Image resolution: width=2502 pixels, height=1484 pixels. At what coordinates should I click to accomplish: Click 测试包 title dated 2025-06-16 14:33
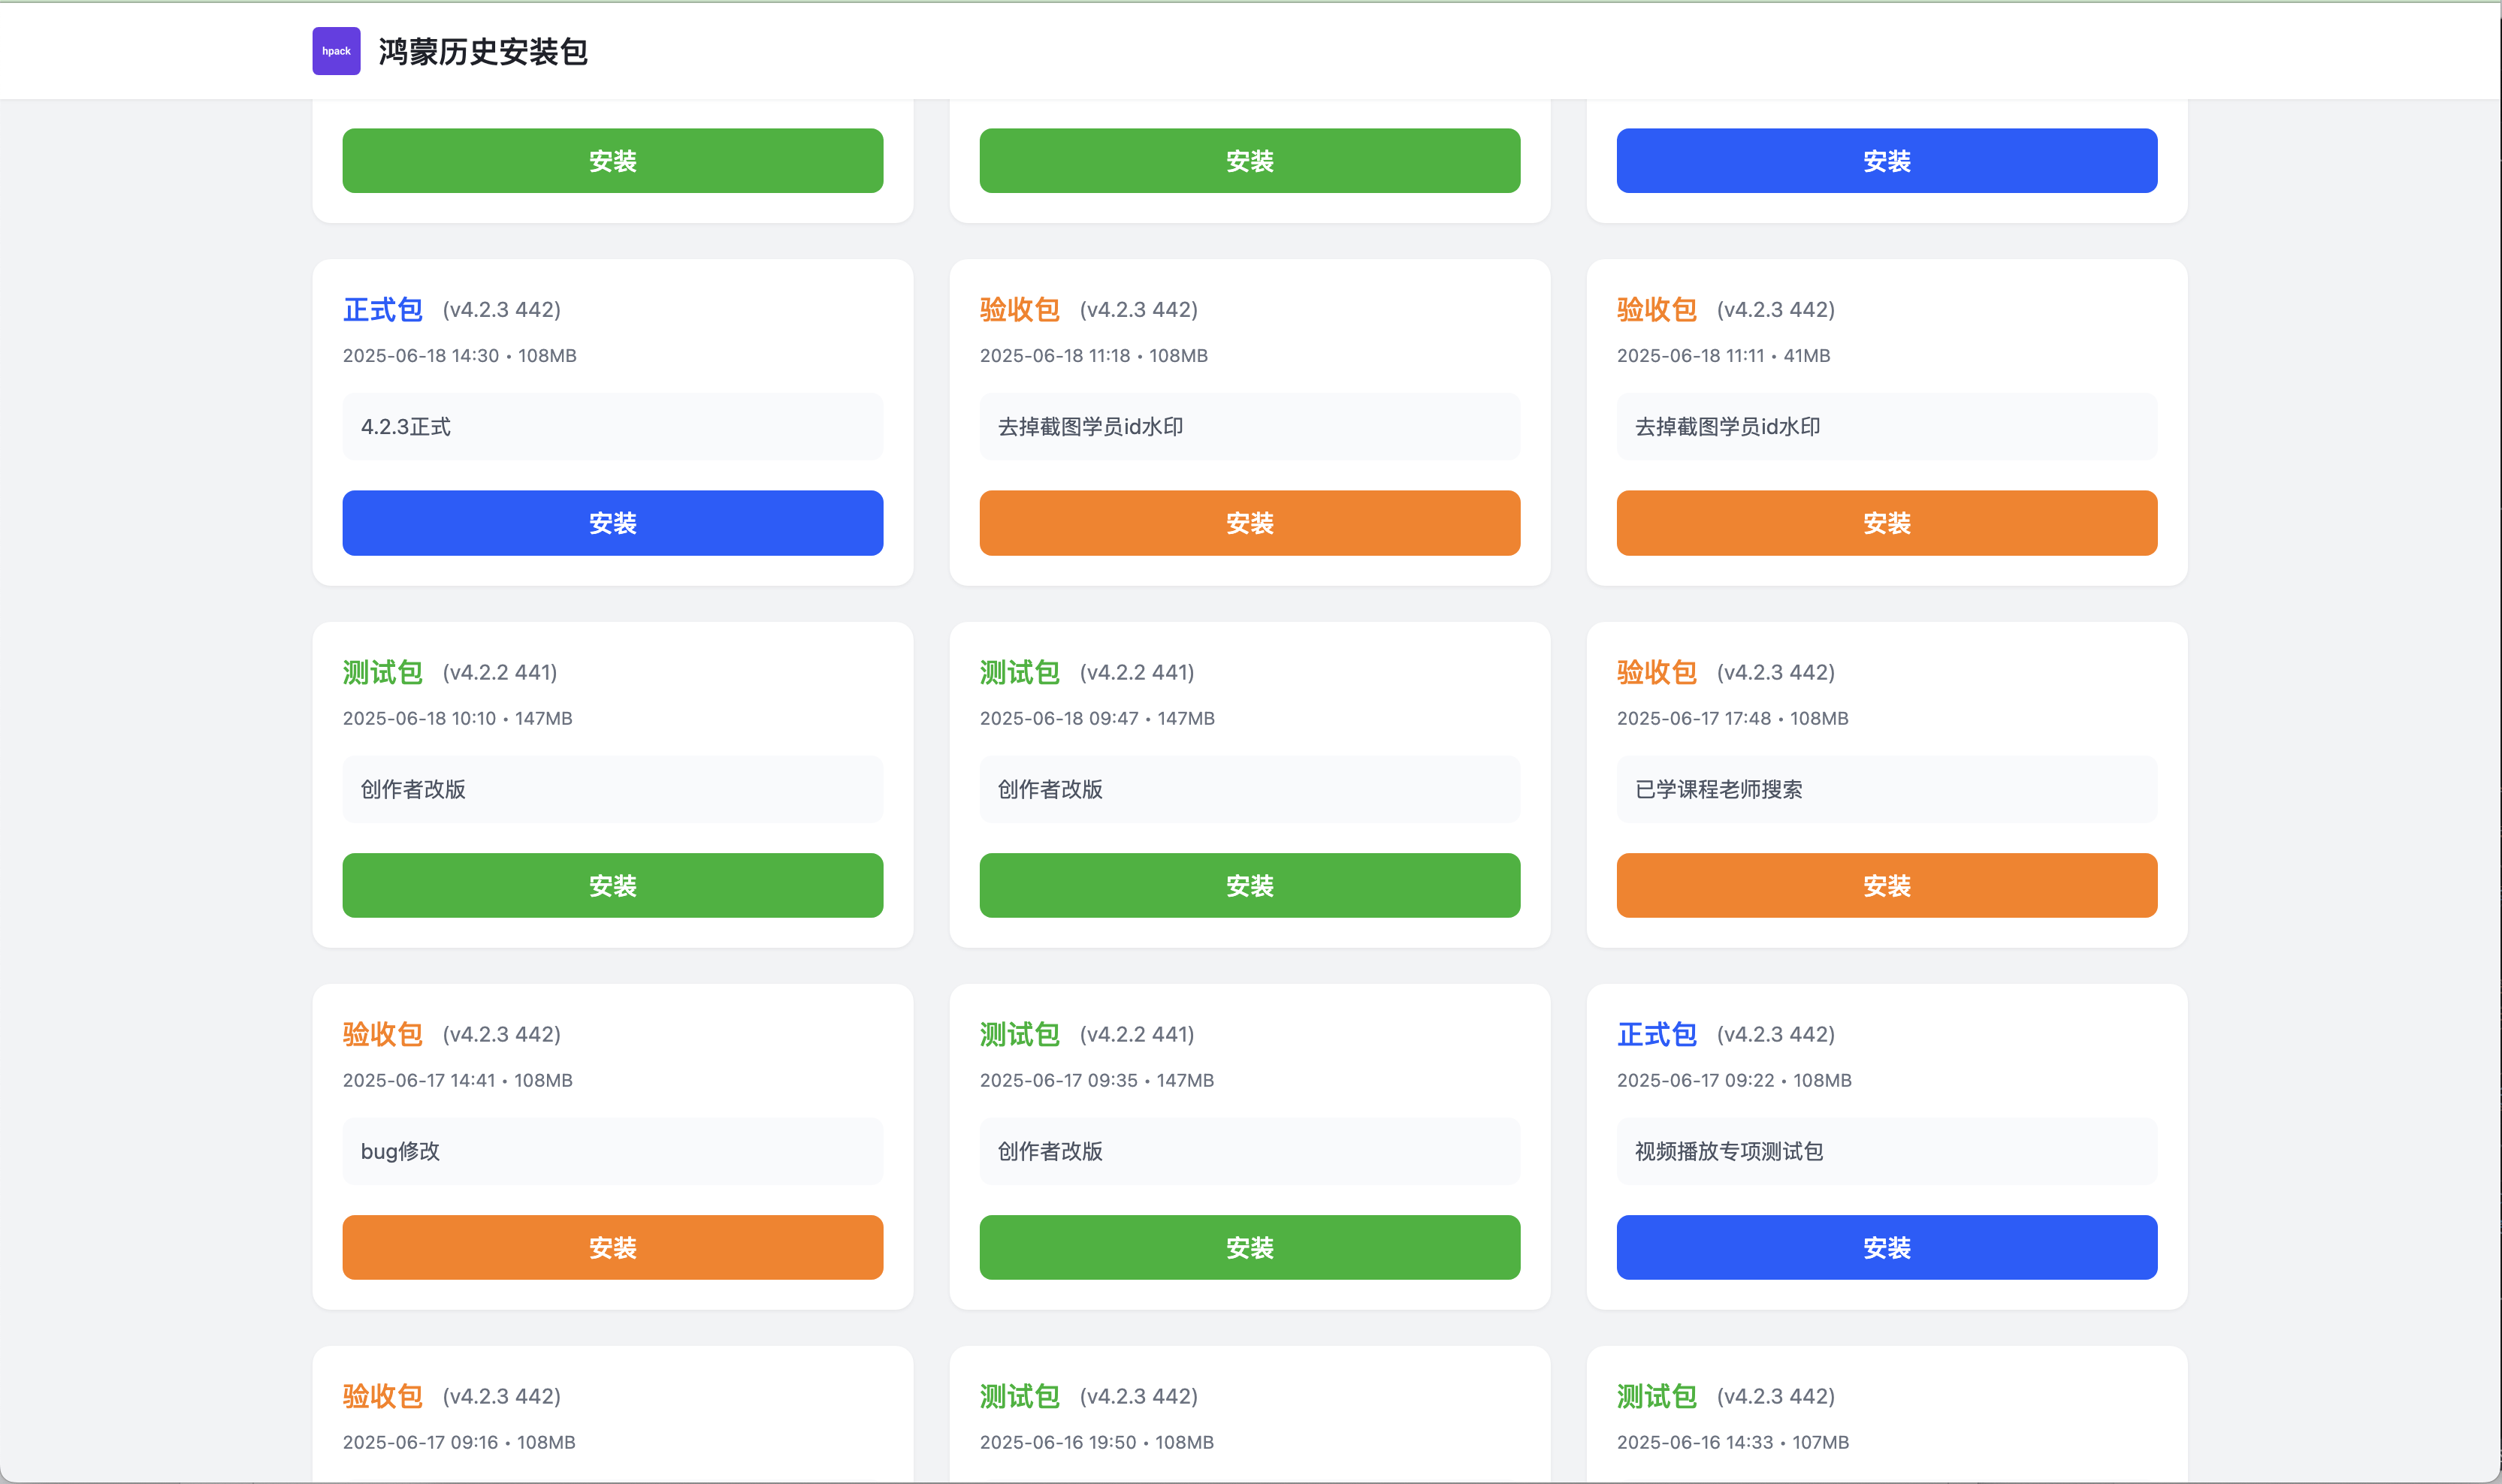[x=1657, y=1396]
